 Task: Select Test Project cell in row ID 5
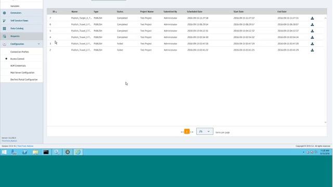pos(146,31)
